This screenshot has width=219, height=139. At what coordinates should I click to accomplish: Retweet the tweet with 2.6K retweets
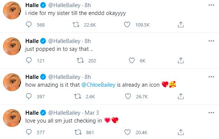coord(77,96)
